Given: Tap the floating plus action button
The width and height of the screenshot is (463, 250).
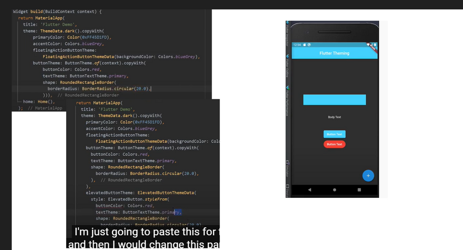Looking at the screenshot, I should [x=368, y=175].
